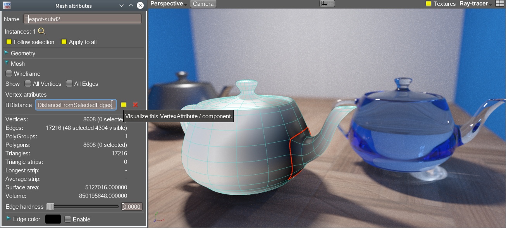The image size is (506, 228).
Task: Click the Instances magnifying glass icon
Action: 41,32
